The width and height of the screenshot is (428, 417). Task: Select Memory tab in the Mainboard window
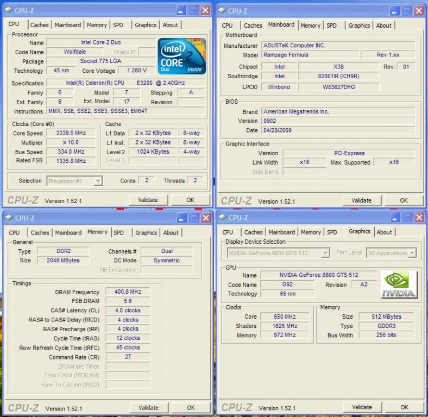310,26
